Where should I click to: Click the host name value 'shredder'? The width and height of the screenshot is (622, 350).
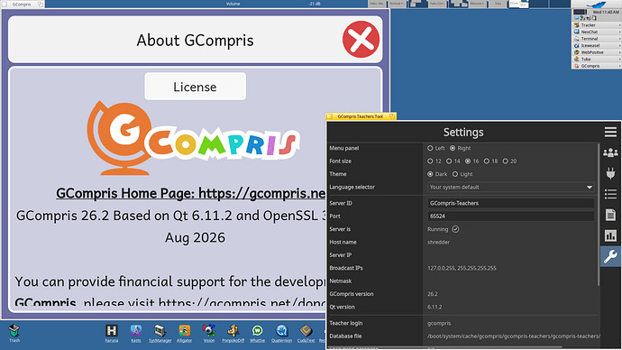point(438,242)
